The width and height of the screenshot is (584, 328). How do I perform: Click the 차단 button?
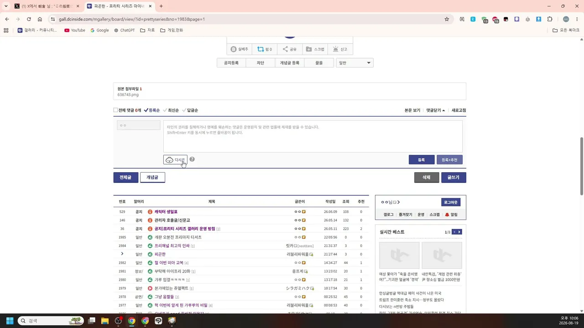pyautogui.click(x=260, y=63)
